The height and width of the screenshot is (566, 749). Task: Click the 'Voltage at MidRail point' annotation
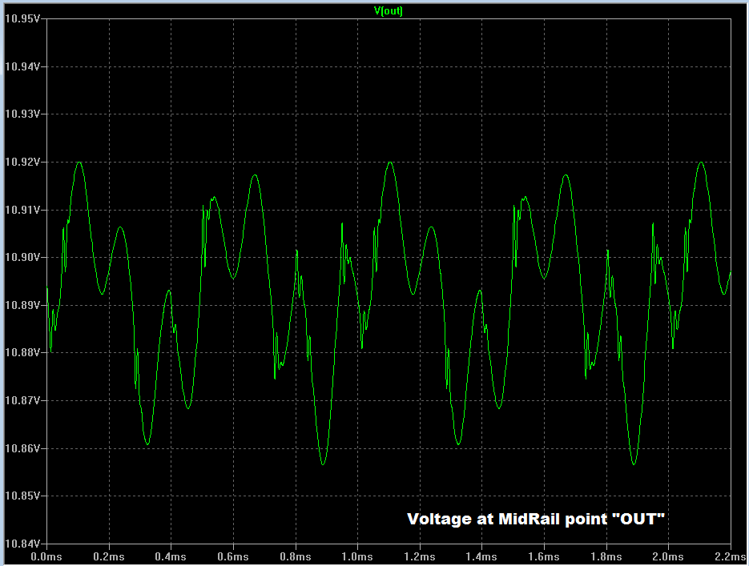click(535, 520)
